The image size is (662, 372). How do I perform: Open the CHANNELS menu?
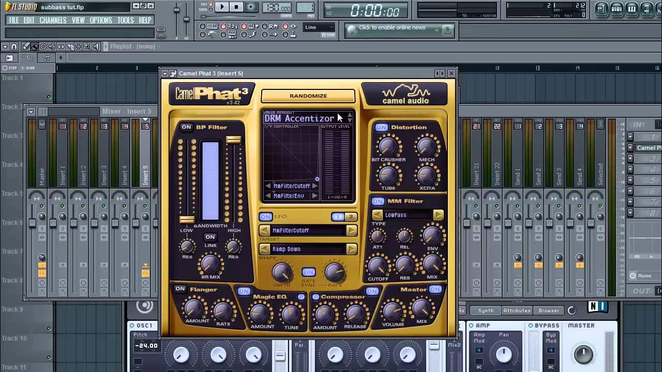pyautogui.click(x=53, y=20)
